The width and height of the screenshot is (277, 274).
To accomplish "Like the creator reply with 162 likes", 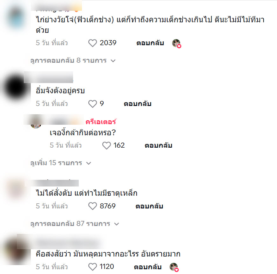I will (106, 145).
